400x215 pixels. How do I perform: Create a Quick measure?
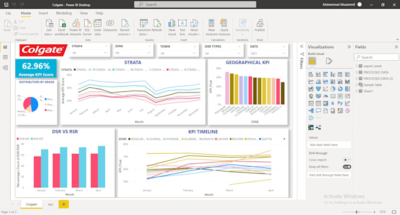pos(224,27)
